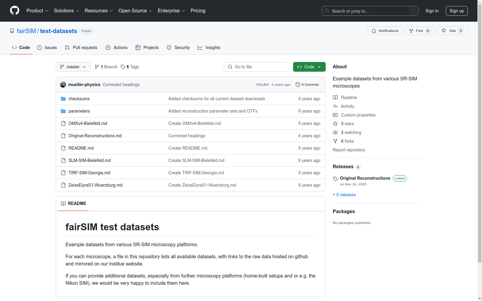Screen dimensions: 482x301
Task: Switch to the Security tab
Action: click(x=178, y=48)
